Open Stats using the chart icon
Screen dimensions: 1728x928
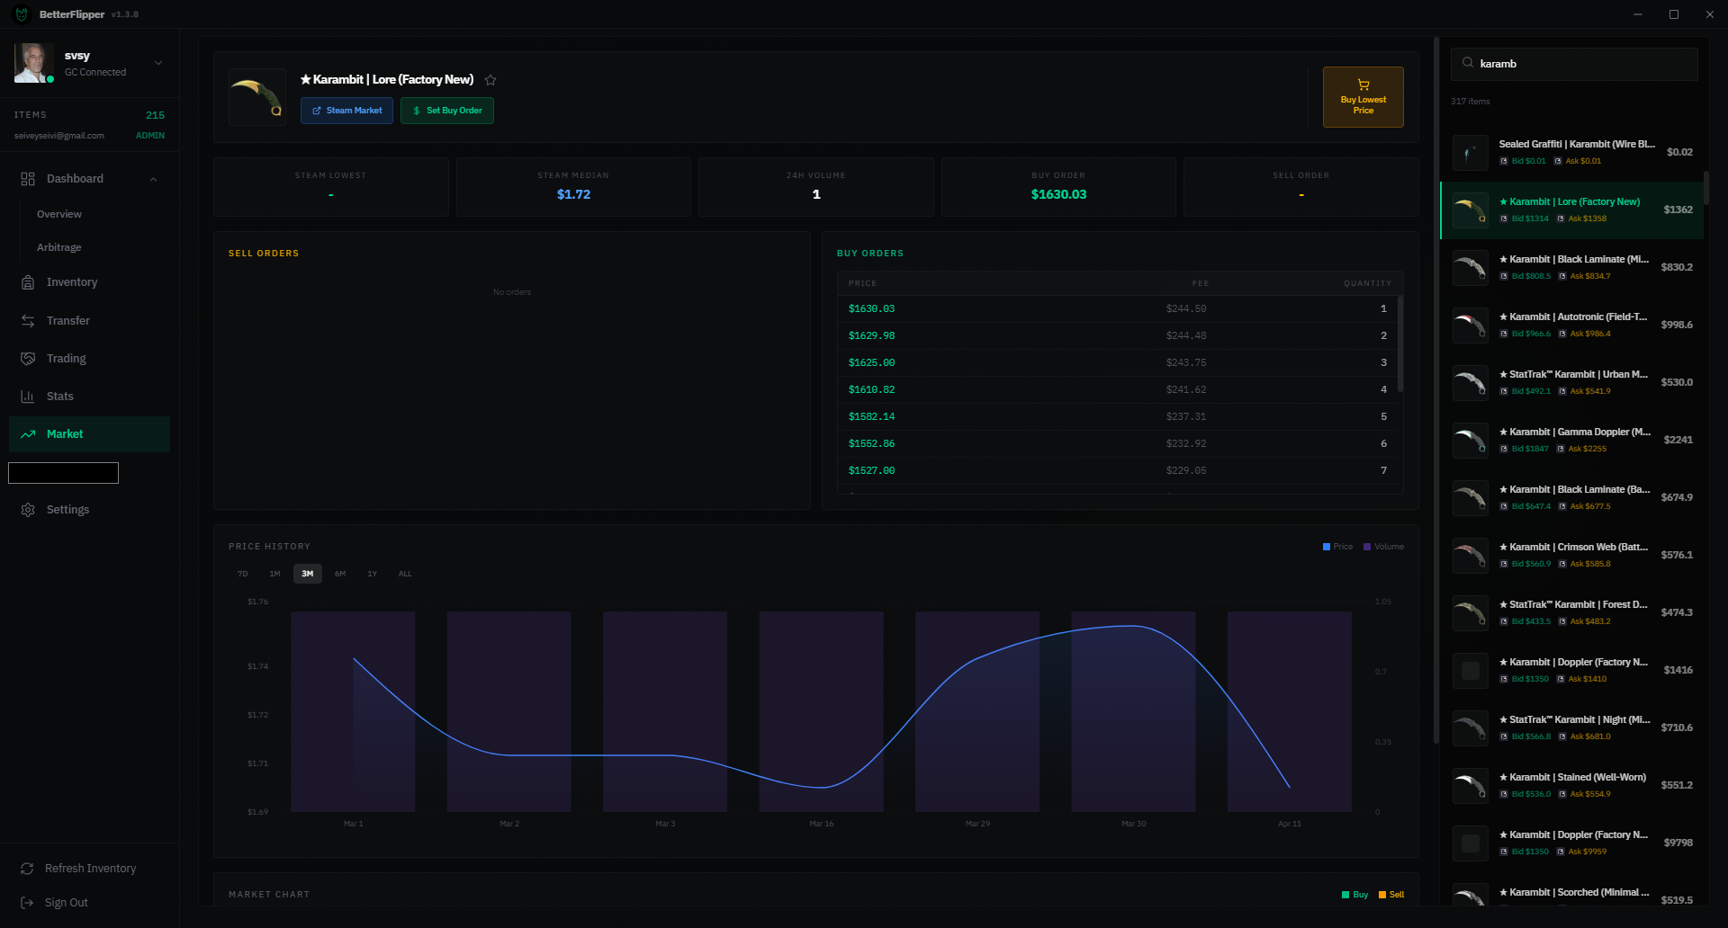click(27, 396)
